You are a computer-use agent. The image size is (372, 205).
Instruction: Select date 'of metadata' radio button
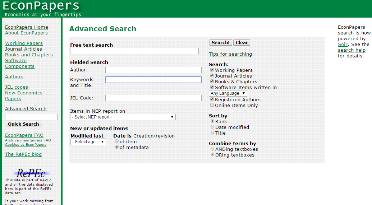pos(117,147)
